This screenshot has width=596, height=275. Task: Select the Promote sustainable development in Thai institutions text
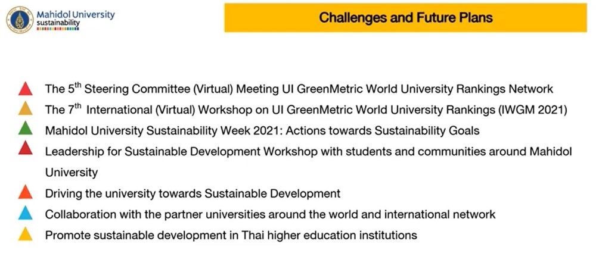pyautogui.click(x=231, y=235)
